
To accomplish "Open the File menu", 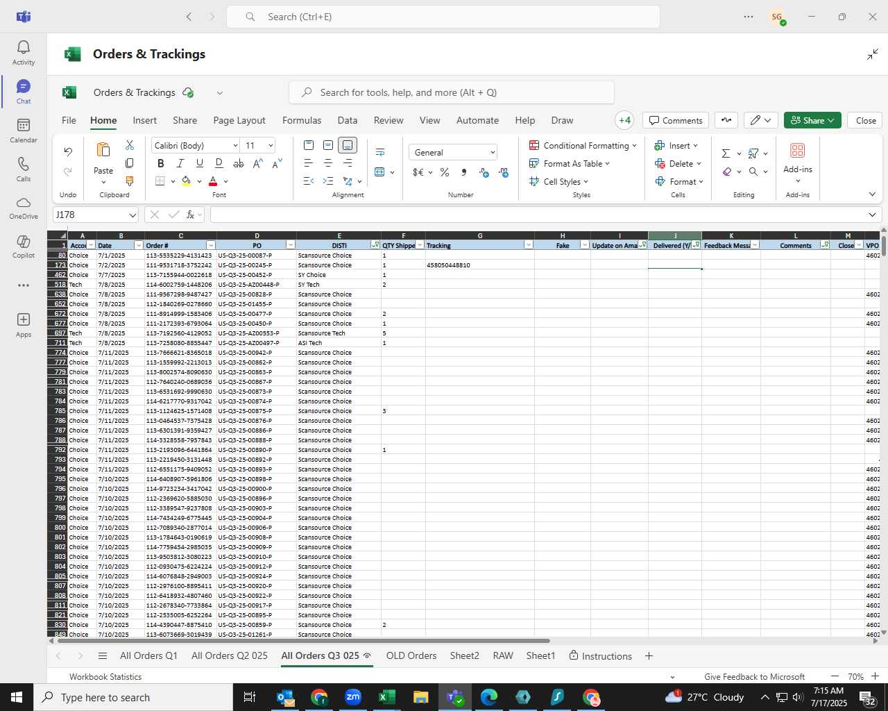I will (x=69, y=120).
